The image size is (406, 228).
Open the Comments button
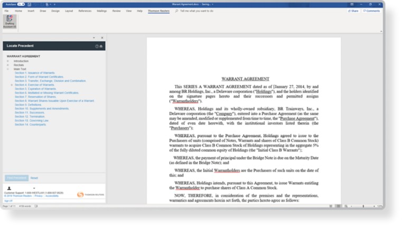(371, 11)
